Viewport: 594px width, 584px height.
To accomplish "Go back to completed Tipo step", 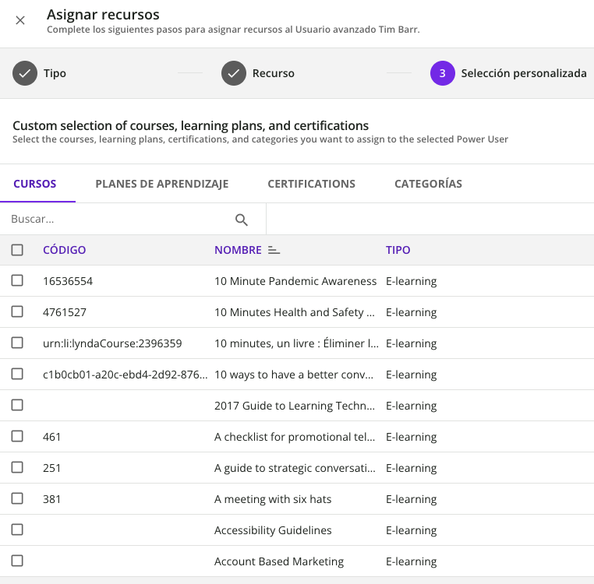I will point(25,73).
